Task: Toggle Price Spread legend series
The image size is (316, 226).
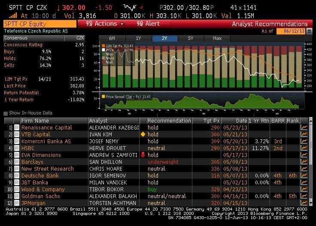Action: tap(103, 96)
